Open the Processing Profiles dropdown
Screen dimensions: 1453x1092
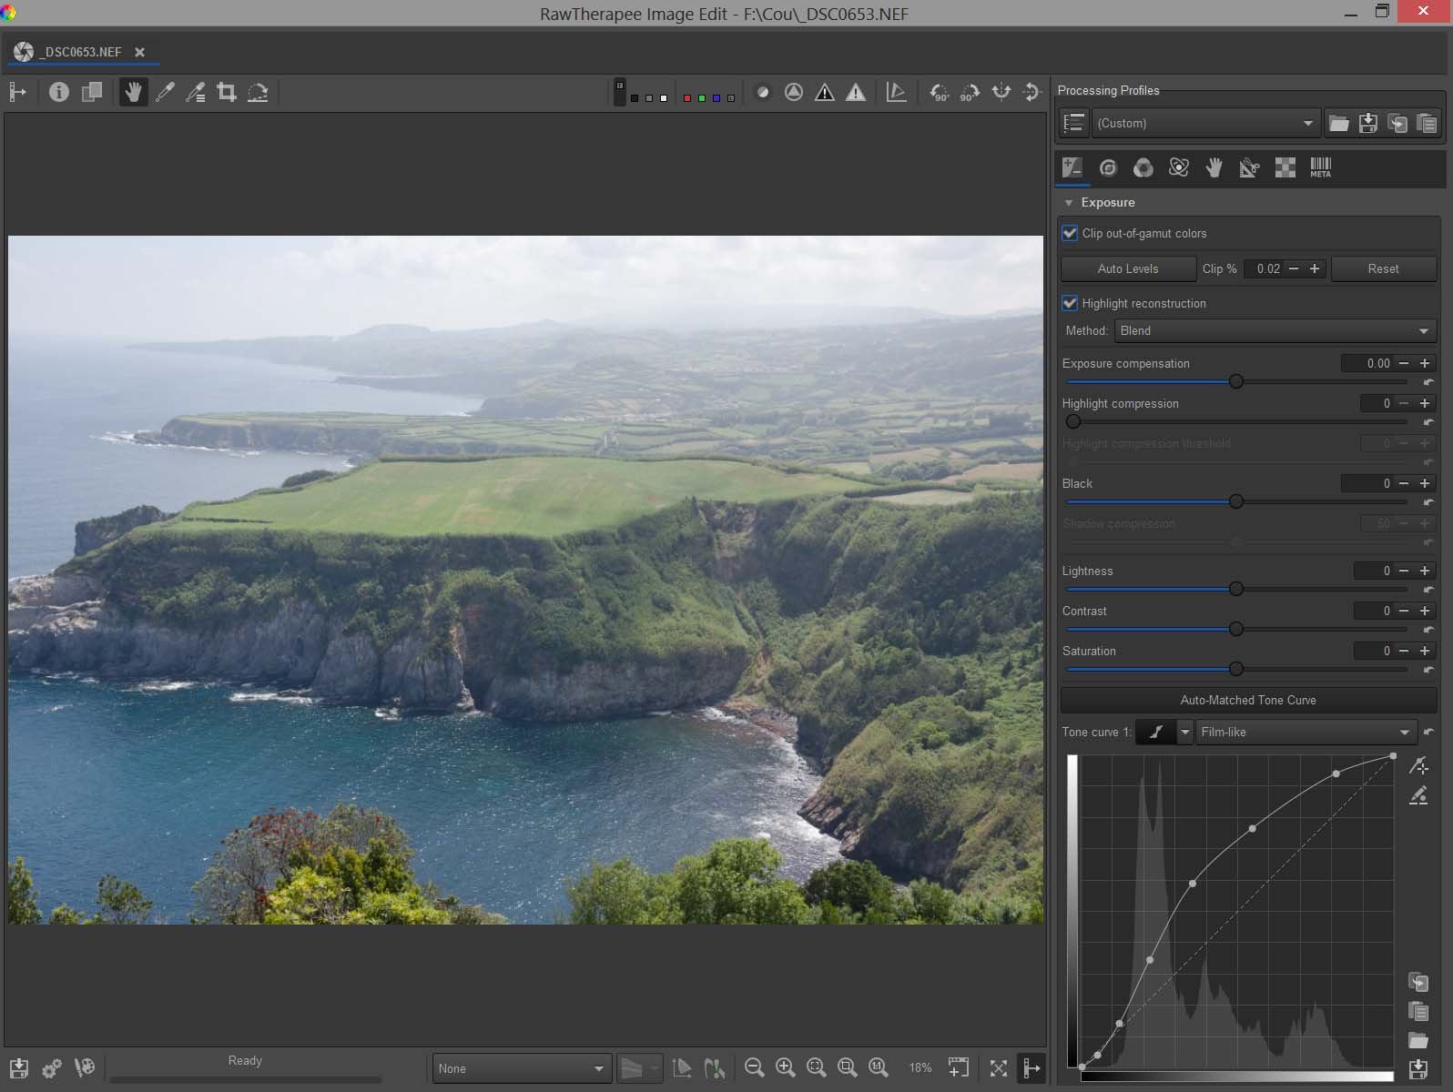(1204, 123)
